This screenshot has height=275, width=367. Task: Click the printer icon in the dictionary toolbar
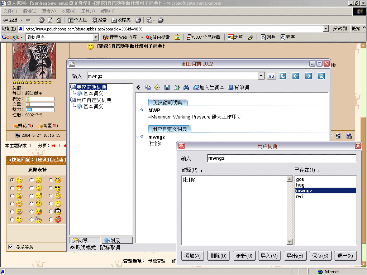click(x=176, y=87)
